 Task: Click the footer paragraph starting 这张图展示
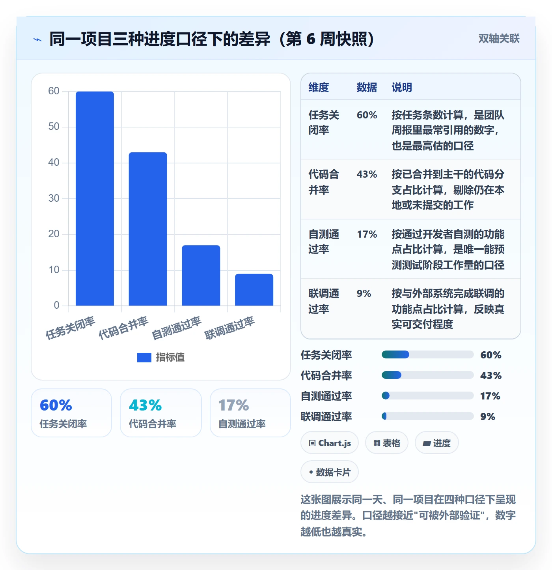[408, 516]
